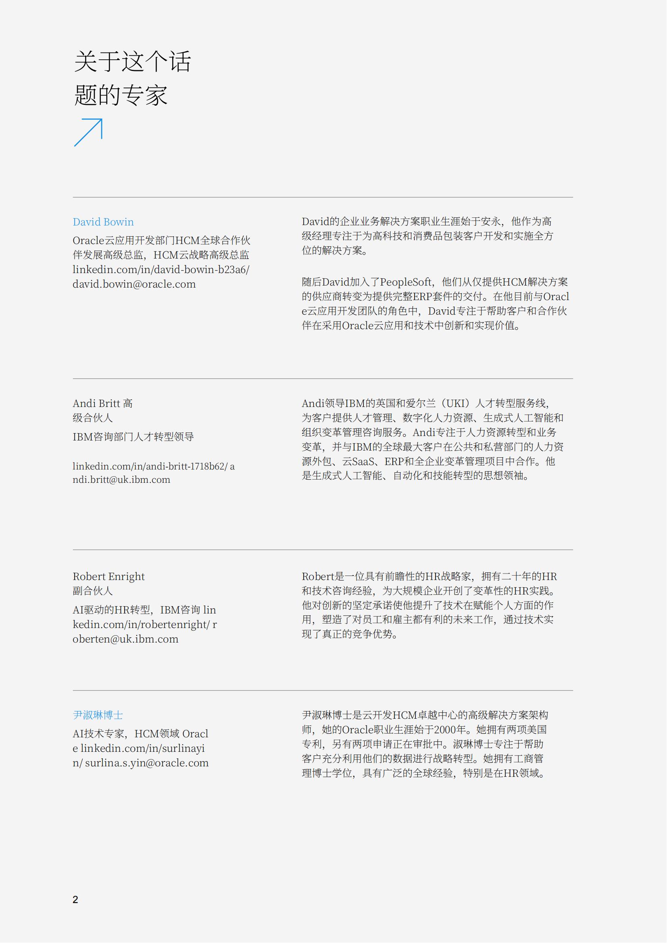Click line AI驱动的HR转型，IBM咨询 lin
This screenshot has width=667, height=943.
(144, 610)
